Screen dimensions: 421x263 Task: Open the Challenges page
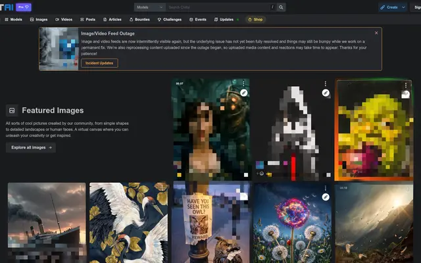click(170, 20)
